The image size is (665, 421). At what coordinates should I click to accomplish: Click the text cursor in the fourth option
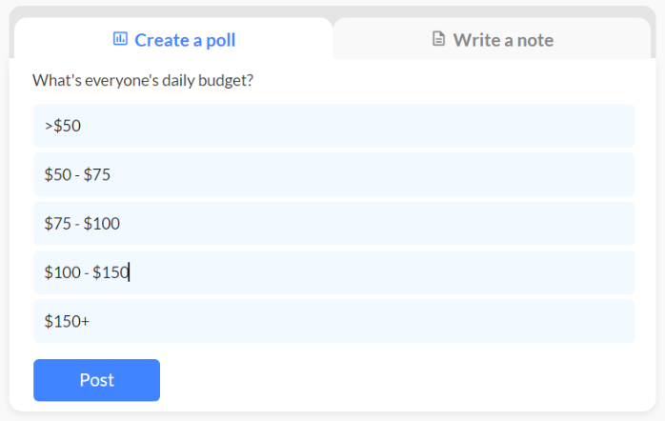pyautogui.click(x=130, y=273)
